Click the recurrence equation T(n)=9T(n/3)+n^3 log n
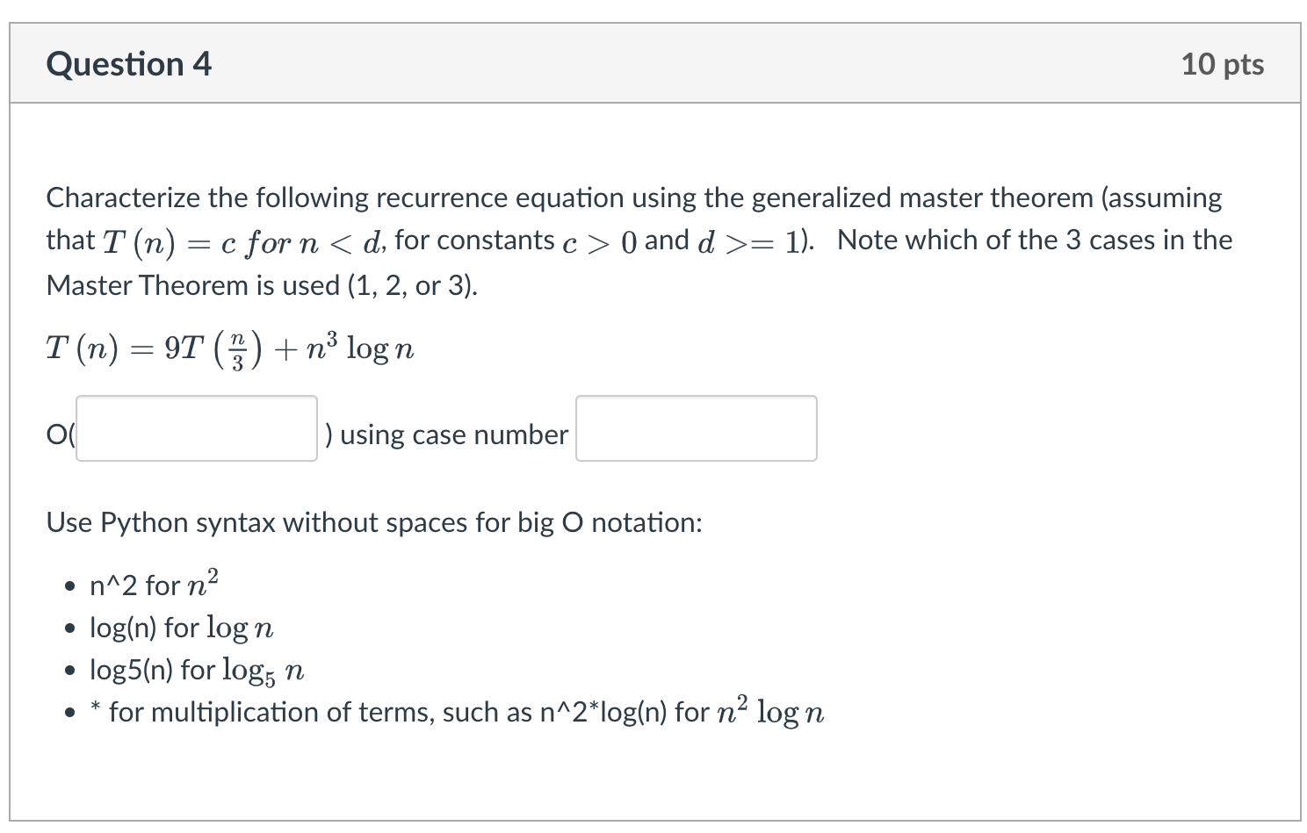1307x833 pixels. 230,346
